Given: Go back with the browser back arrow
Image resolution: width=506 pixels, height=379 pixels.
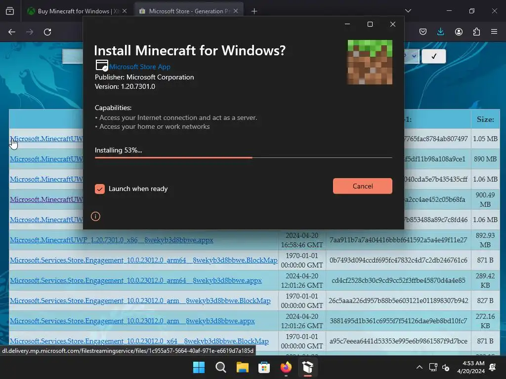Looking at the screenshot, I should (12, 32).
